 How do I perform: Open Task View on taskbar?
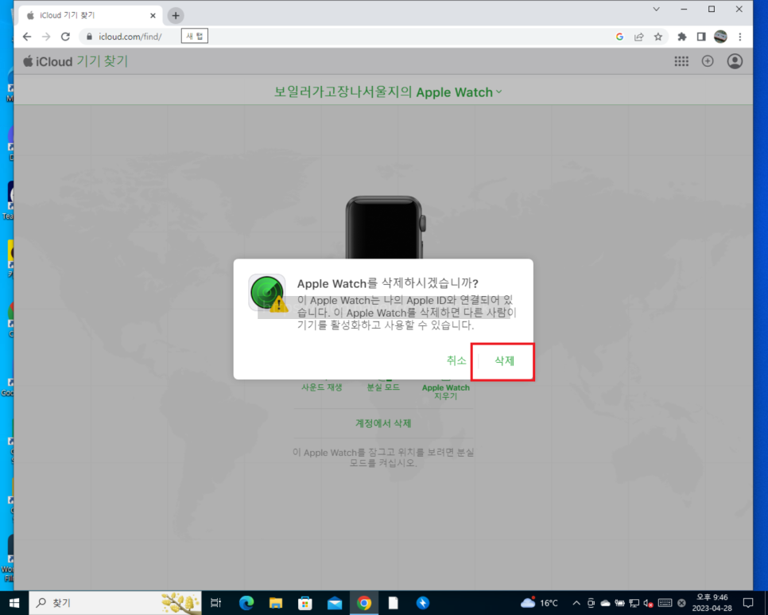[215, 603]
